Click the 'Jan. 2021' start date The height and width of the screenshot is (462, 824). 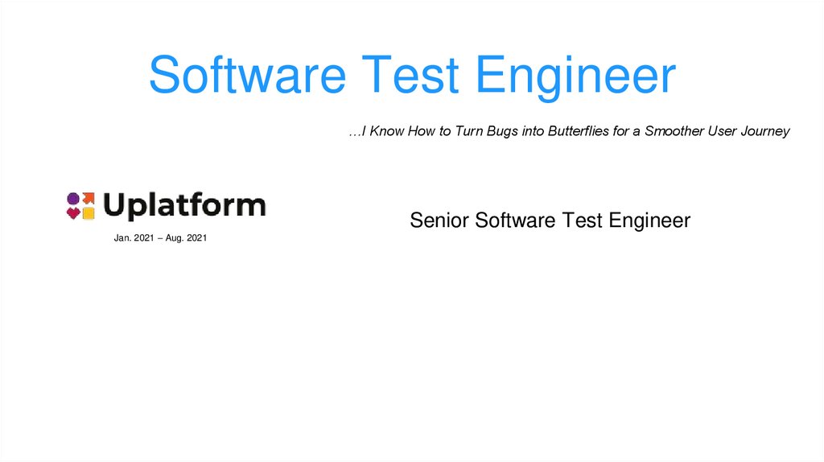[x=134, y=238]
